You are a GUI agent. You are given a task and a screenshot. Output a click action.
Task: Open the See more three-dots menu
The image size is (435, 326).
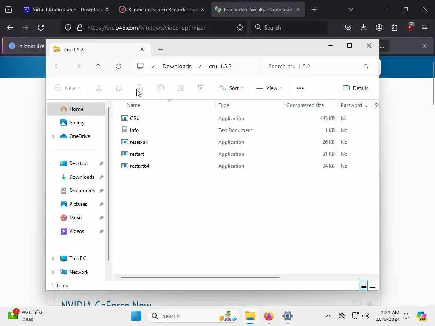(300, 88)
